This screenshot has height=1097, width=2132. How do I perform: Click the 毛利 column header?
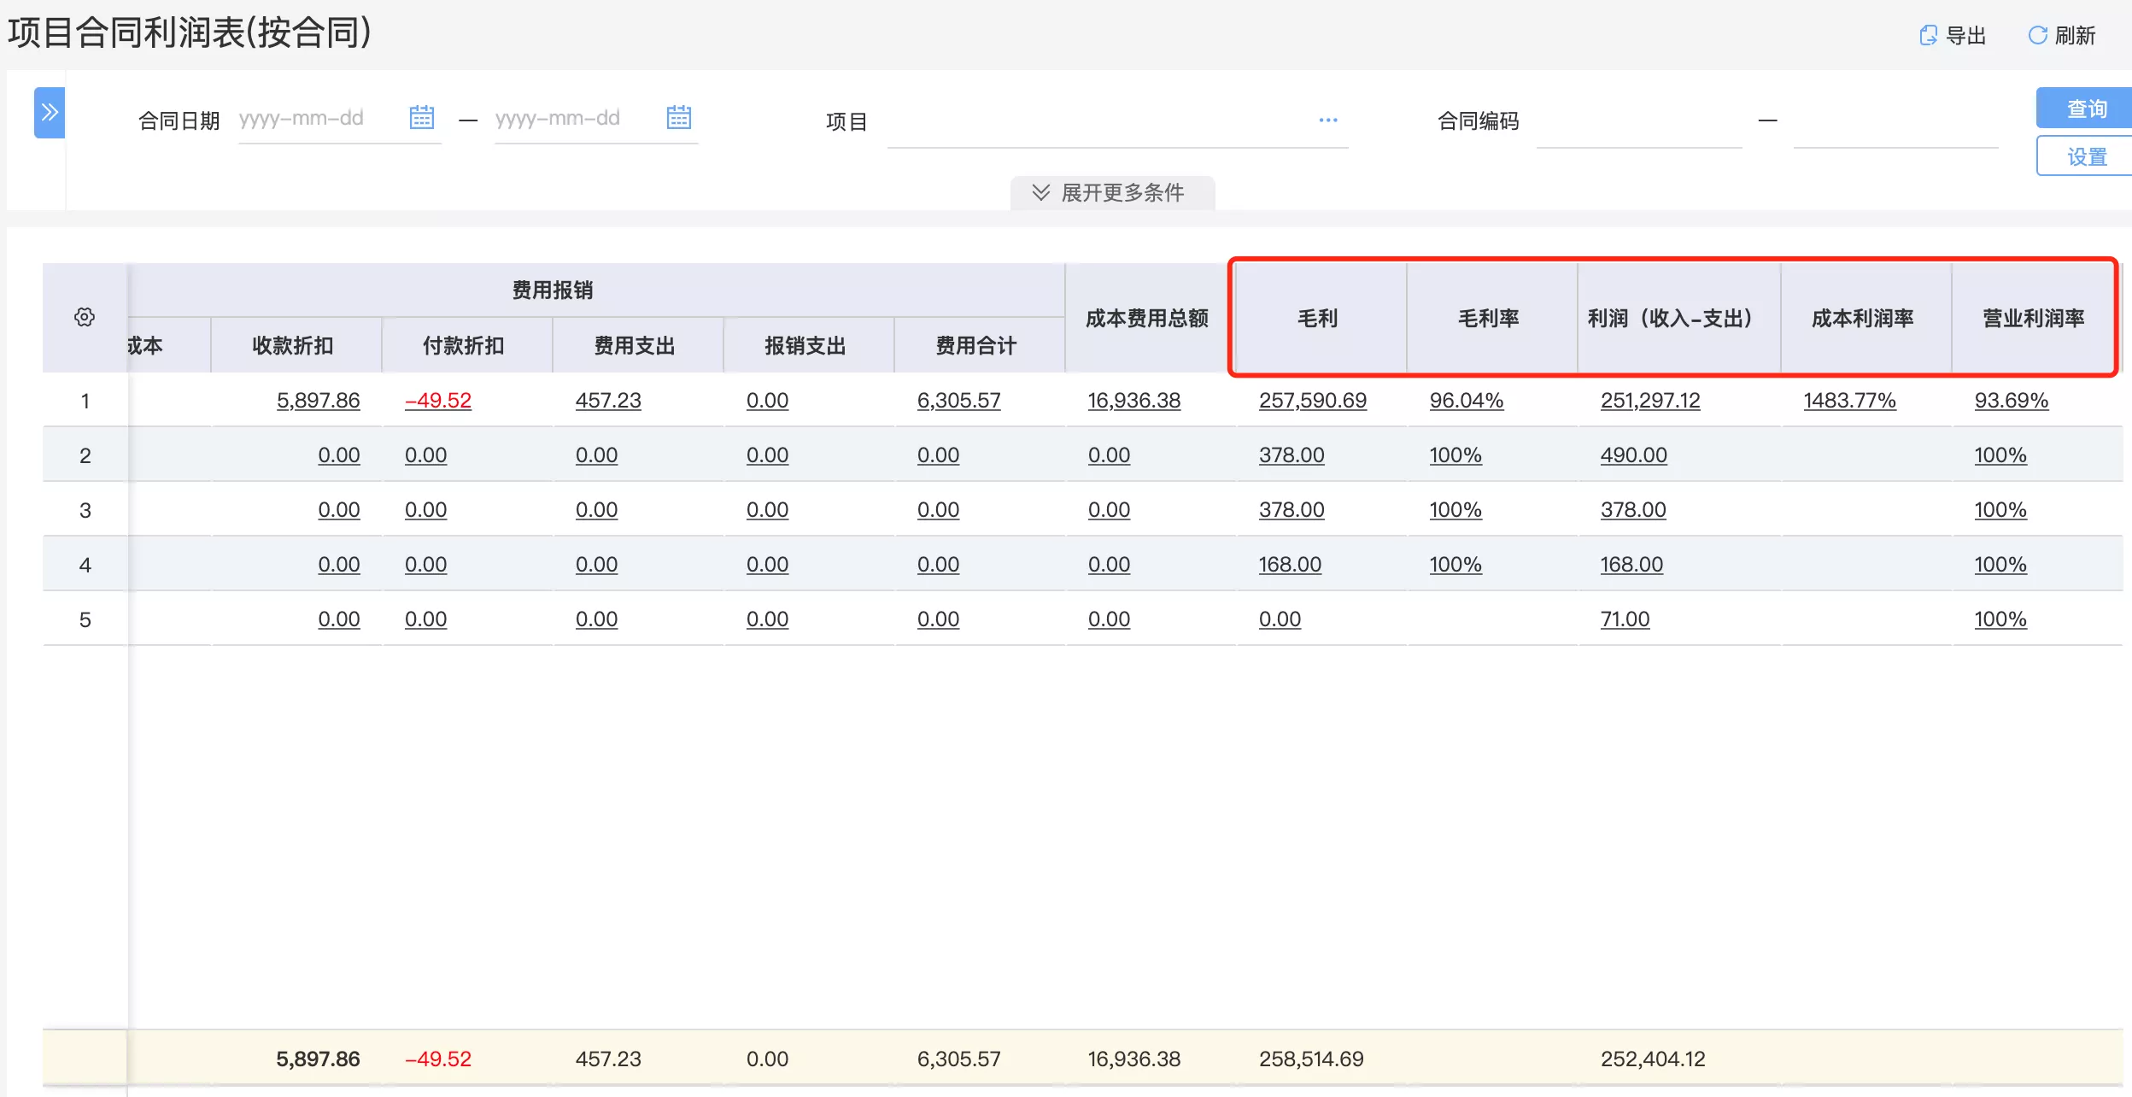tap(1320, 318)
